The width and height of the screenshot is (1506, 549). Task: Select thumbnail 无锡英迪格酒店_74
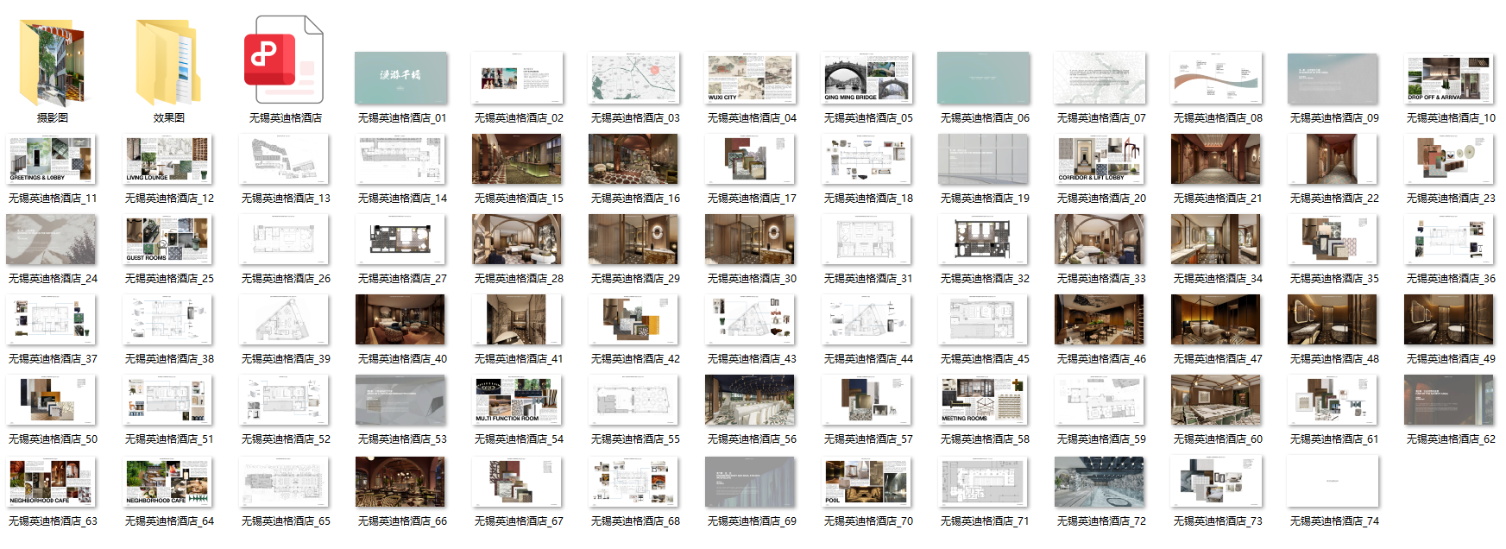(x=1333, y=481)
